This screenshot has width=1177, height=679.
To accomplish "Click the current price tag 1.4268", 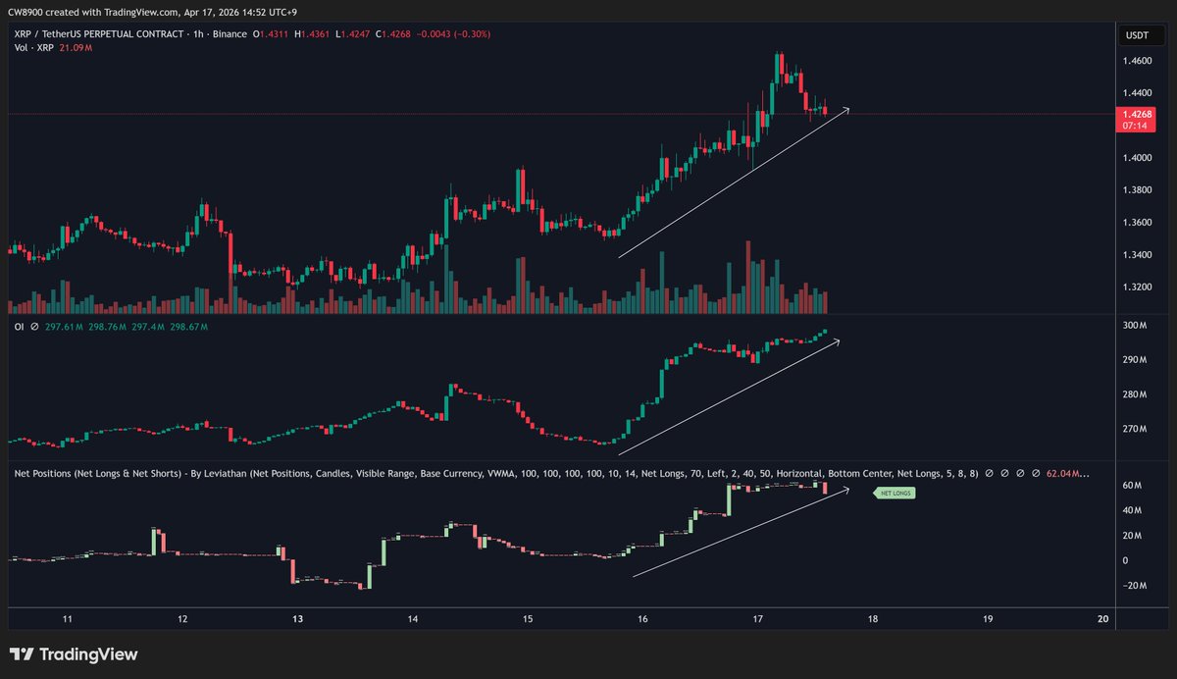I will [x=1140, y=114].
